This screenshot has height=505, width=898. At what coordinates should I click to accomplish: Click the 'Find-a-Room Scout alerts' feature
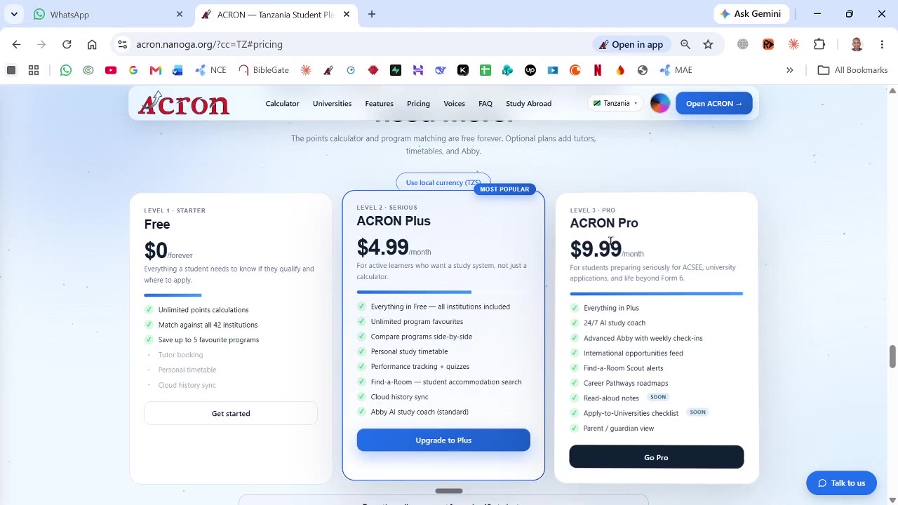(623, 368)
